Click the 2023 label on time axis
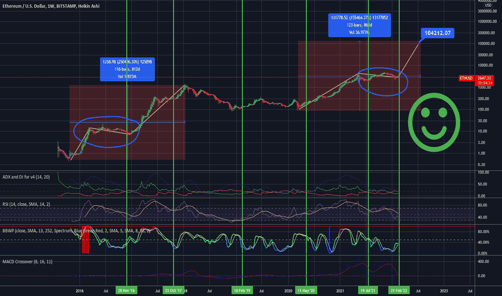502x296 pixels. [x=444, y=291]
